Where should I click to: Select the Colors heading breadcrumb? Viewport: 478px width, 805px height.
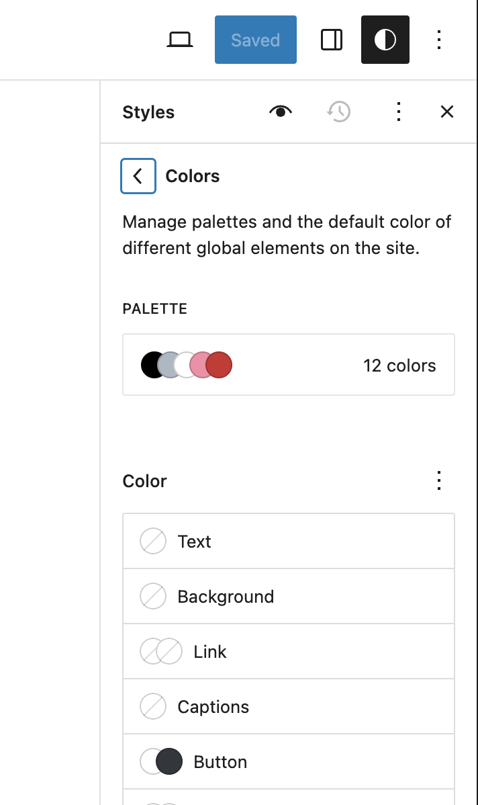pos(192,175)
